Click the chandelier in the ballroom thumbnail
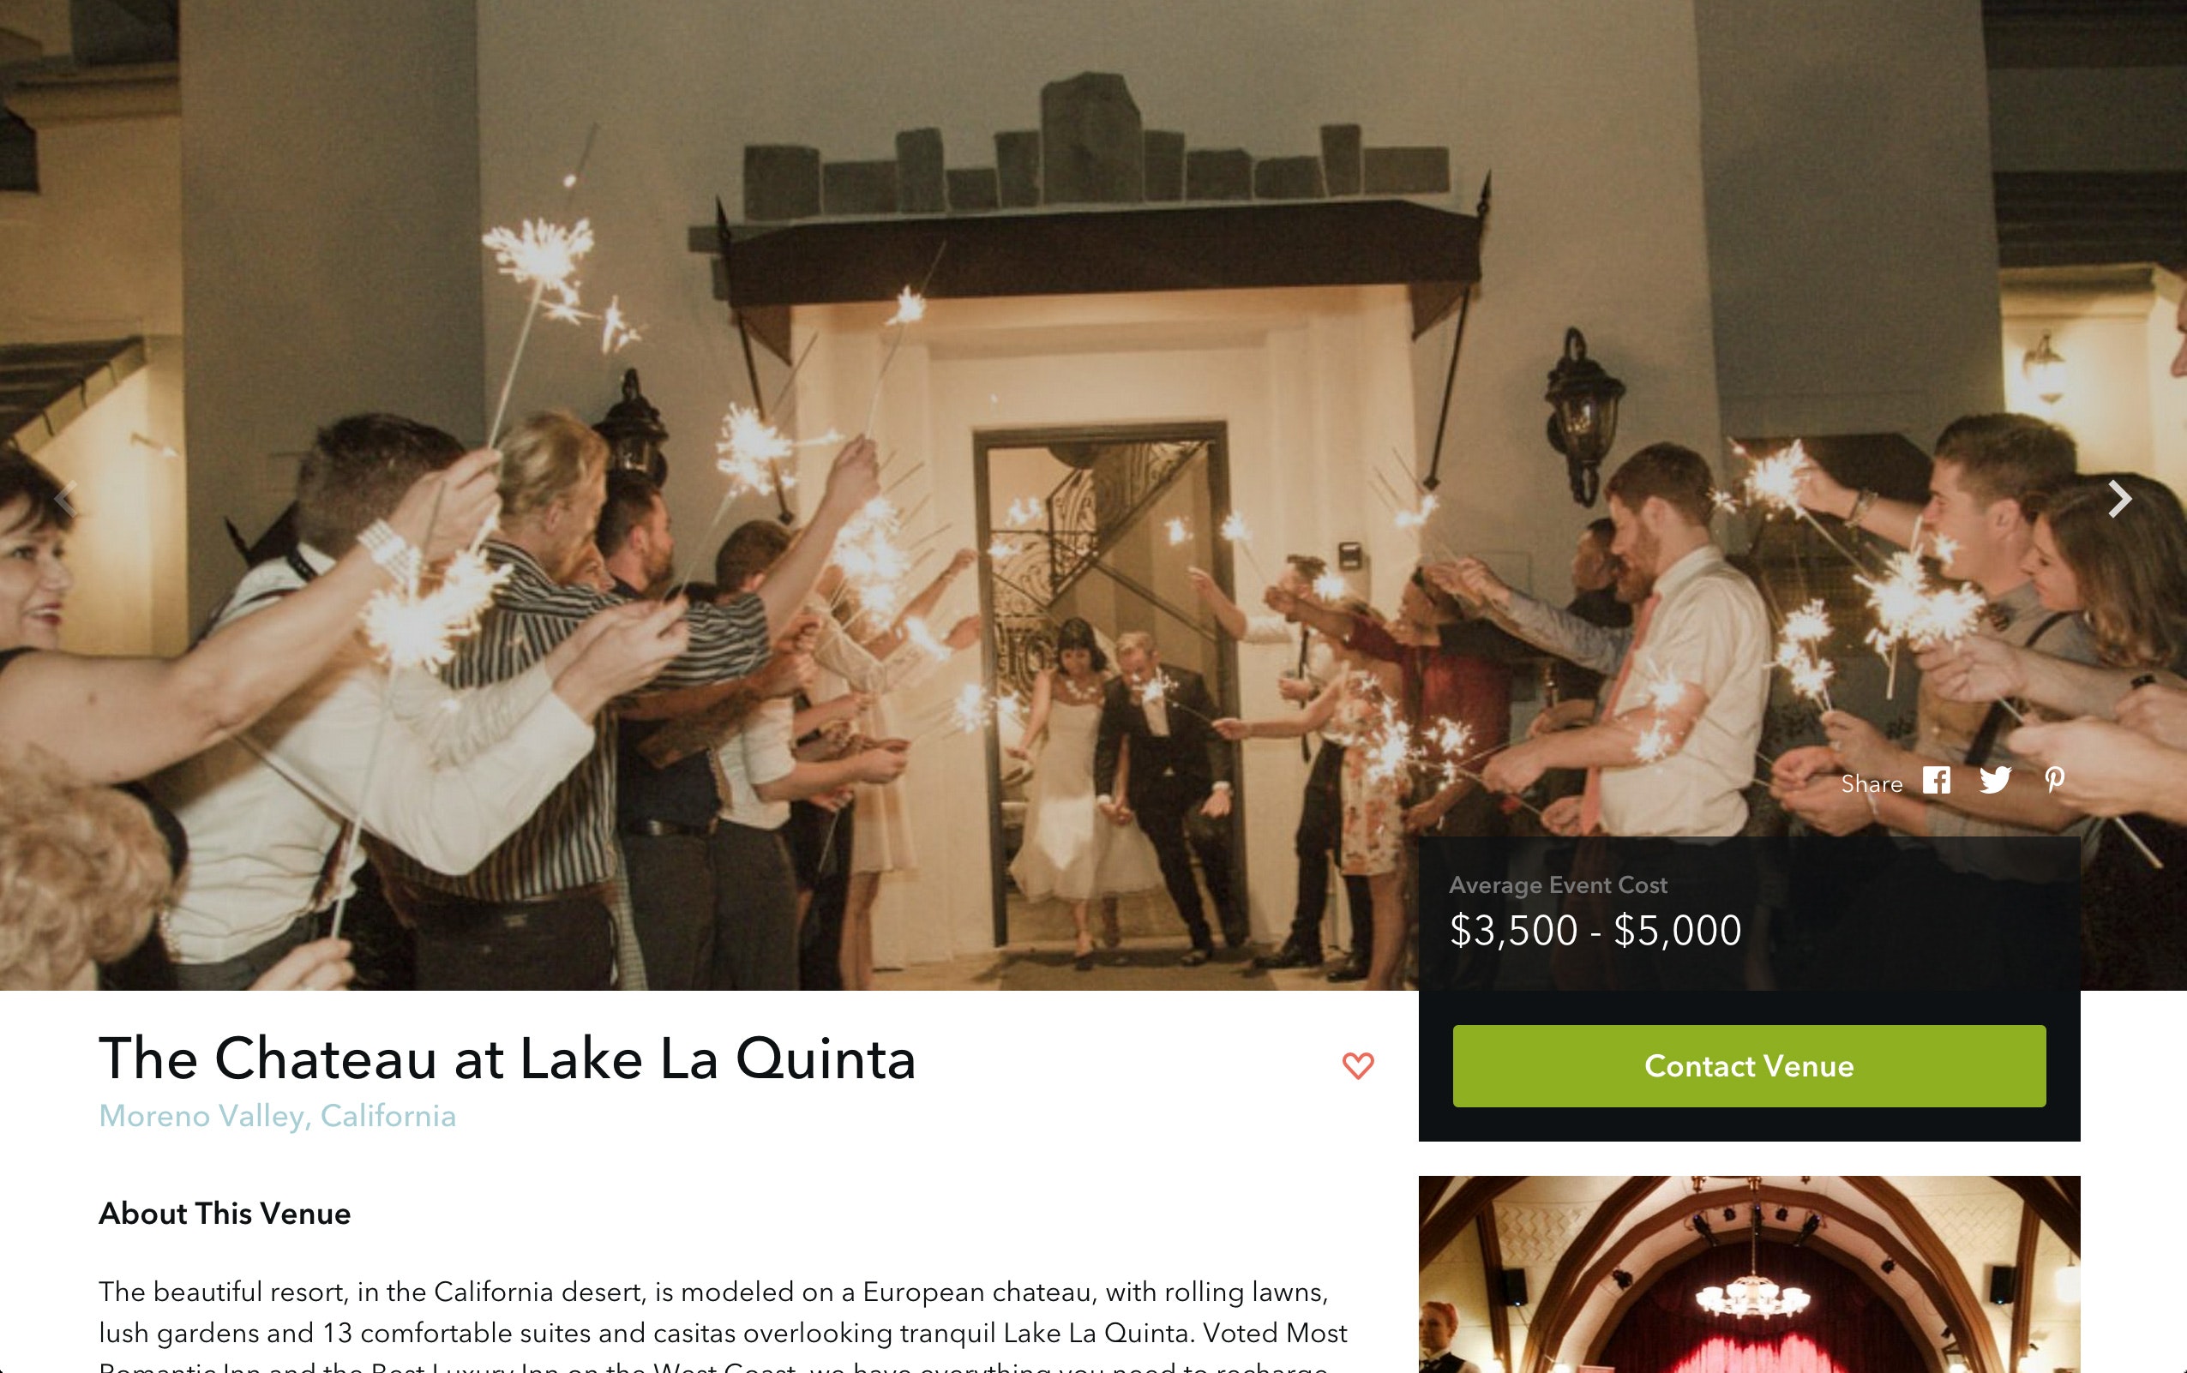 pyautogui.click(x=1751, y=1292)
